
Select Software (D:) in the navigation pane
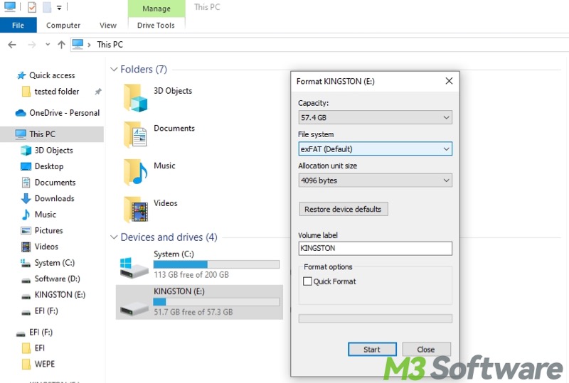click(x=58, y=279)
